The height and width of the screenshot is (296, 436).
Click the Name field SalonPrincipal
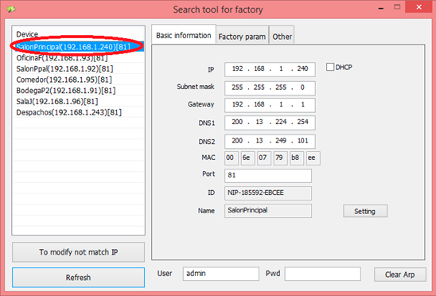point(268,211)
